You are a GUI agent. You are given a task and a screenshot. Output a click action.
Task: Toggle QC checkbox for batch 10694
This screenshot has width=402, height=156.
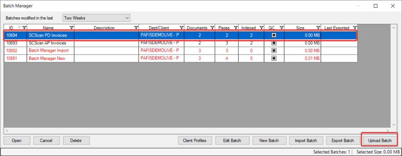(274, 35)
